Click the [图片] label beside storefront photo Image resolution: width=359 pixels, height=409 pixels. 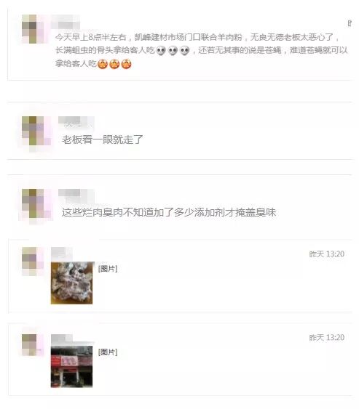tap(108, 352)
